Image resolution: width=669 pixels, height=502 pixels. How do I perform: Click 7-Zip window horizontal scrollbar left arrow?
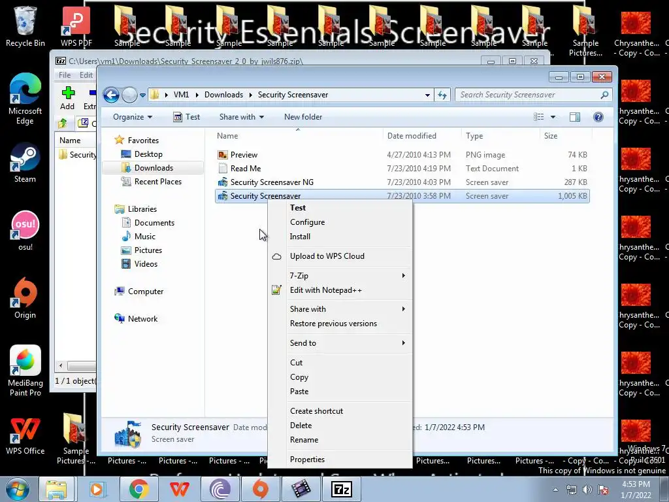coord(61,365)
